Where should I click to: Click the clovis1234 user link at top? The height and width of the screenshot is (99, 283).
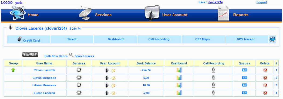(215, 2)
